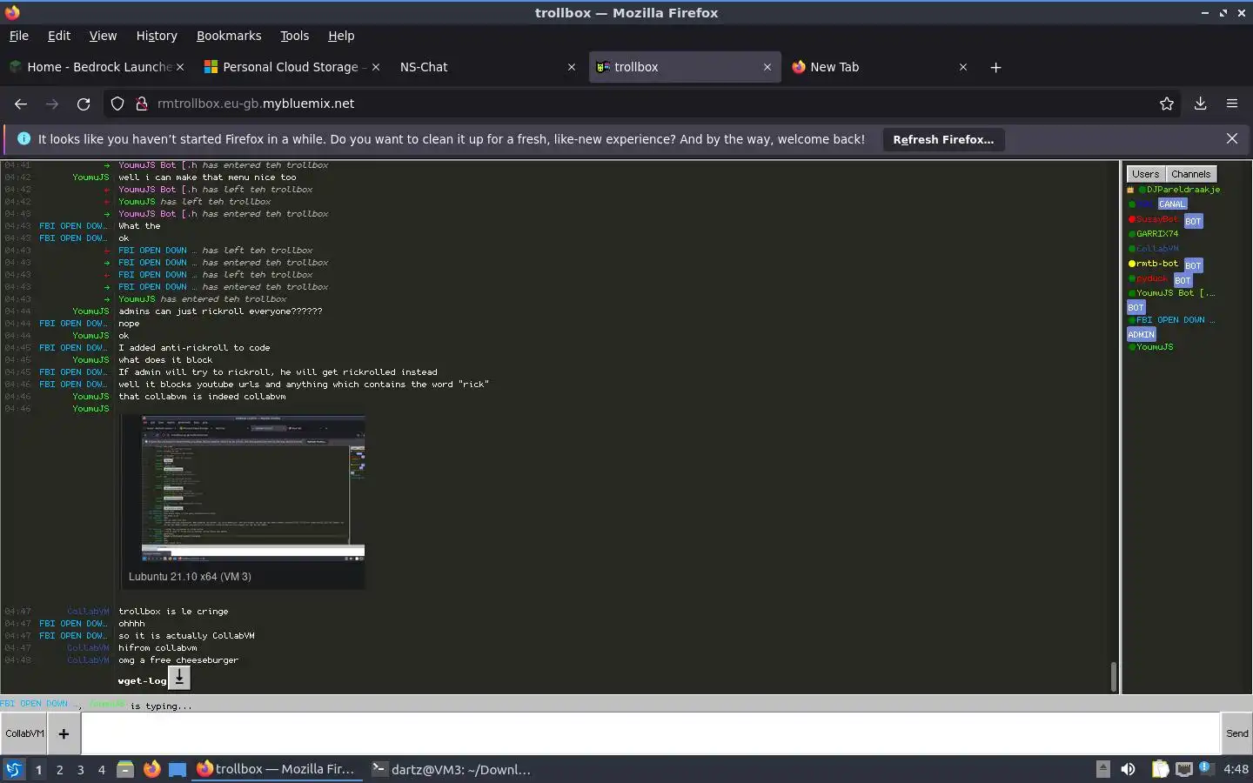Viewport: 1253px width, 783px height.
Task: Close the trollbox tab
Action: click(767, 67)
